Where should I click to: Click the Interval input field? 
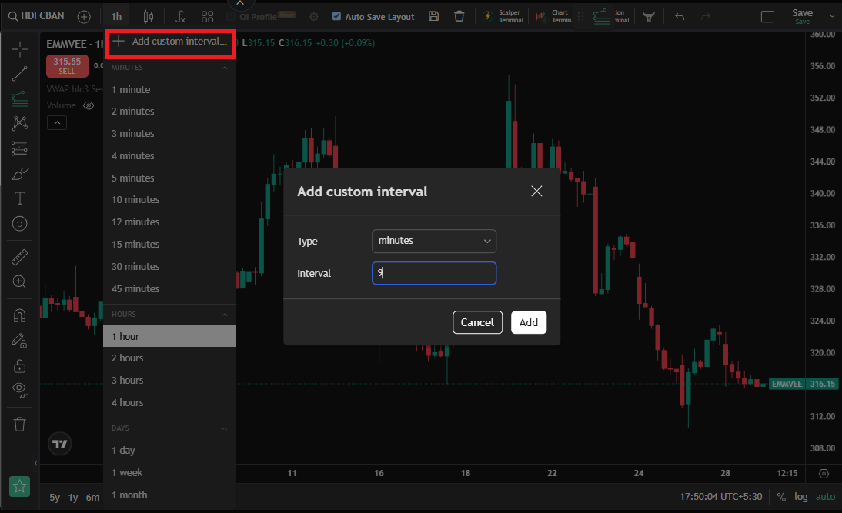(x=434, y=273)
